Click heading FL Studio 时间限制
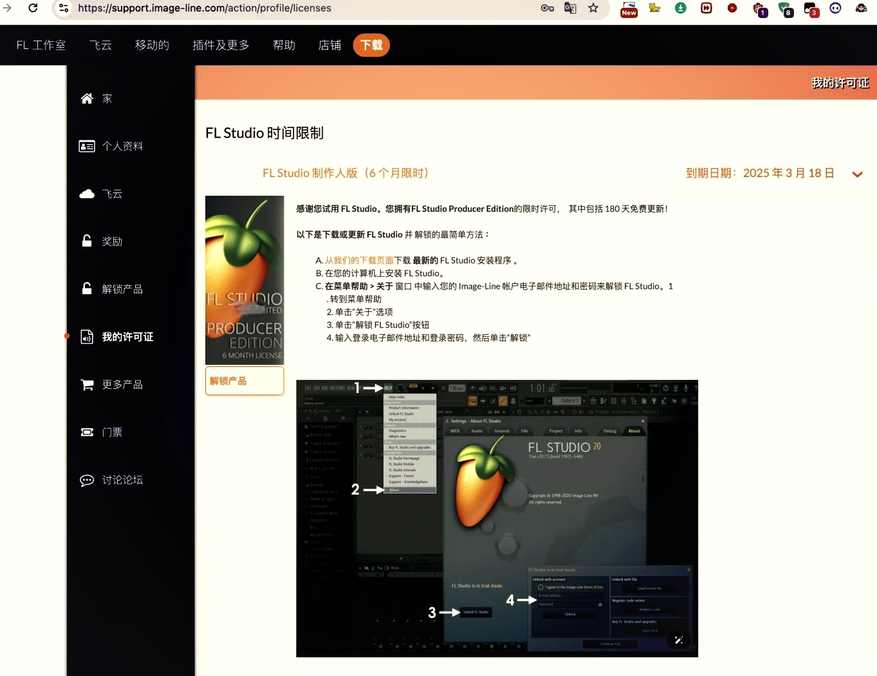This screenshot has height=676, width=877. (x=264, y=133)
